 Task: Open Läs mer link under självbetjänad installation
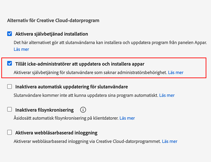point(21,49)
